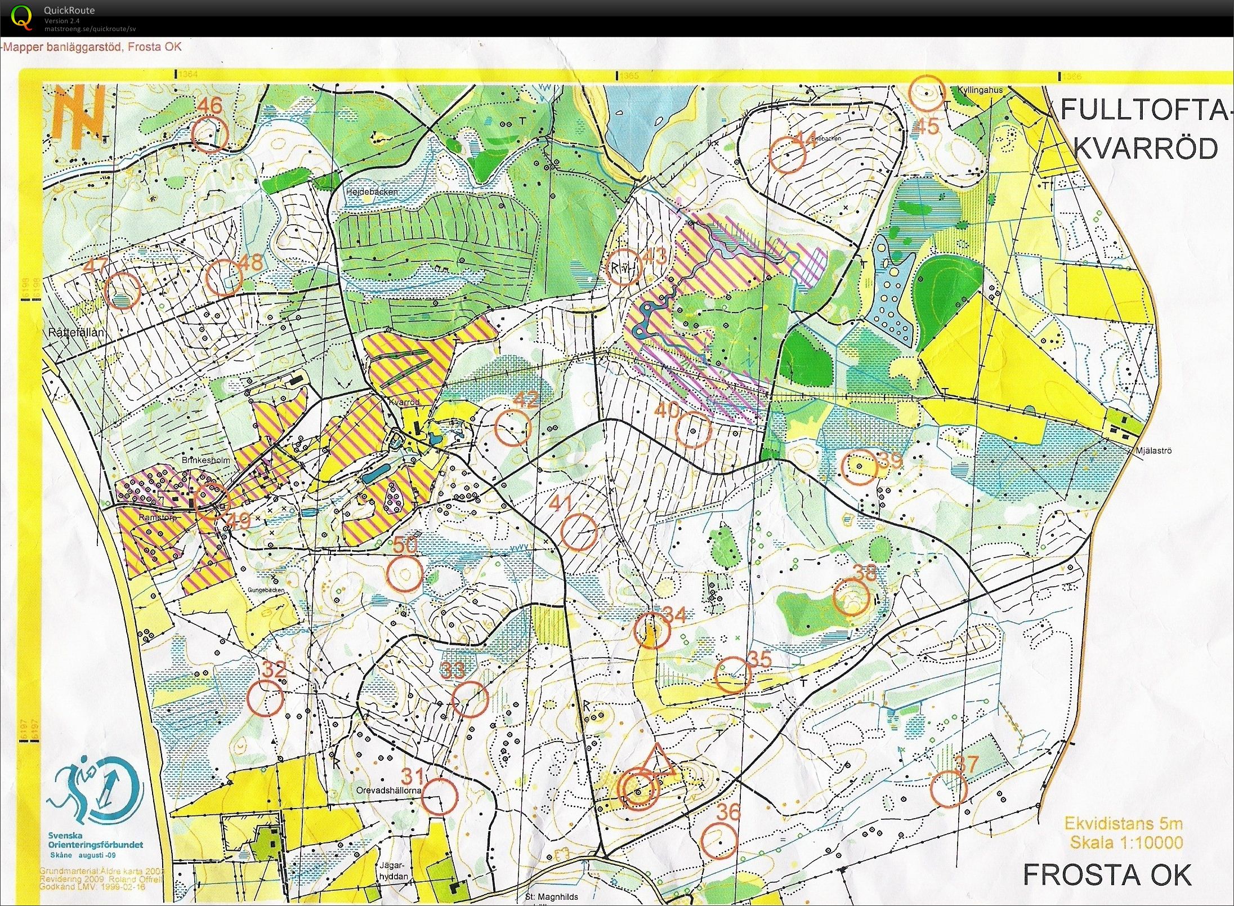Click control circle 48
Image resolution: width=1234 pixels, height=906 pixels.
coord(224,278)
